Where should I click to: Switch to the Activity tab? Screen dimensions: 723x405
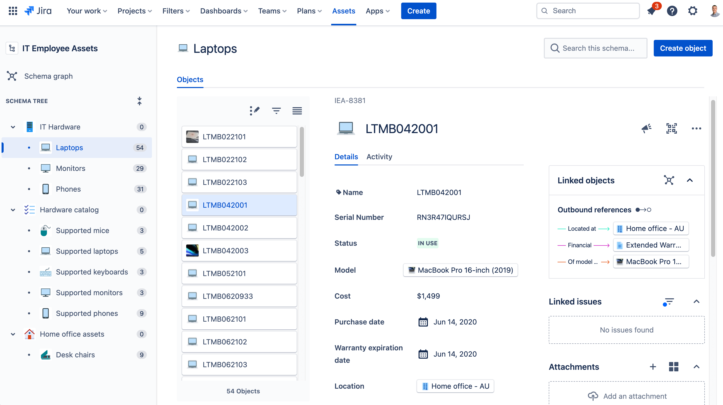pyautogui.click(x=379, y=157)
